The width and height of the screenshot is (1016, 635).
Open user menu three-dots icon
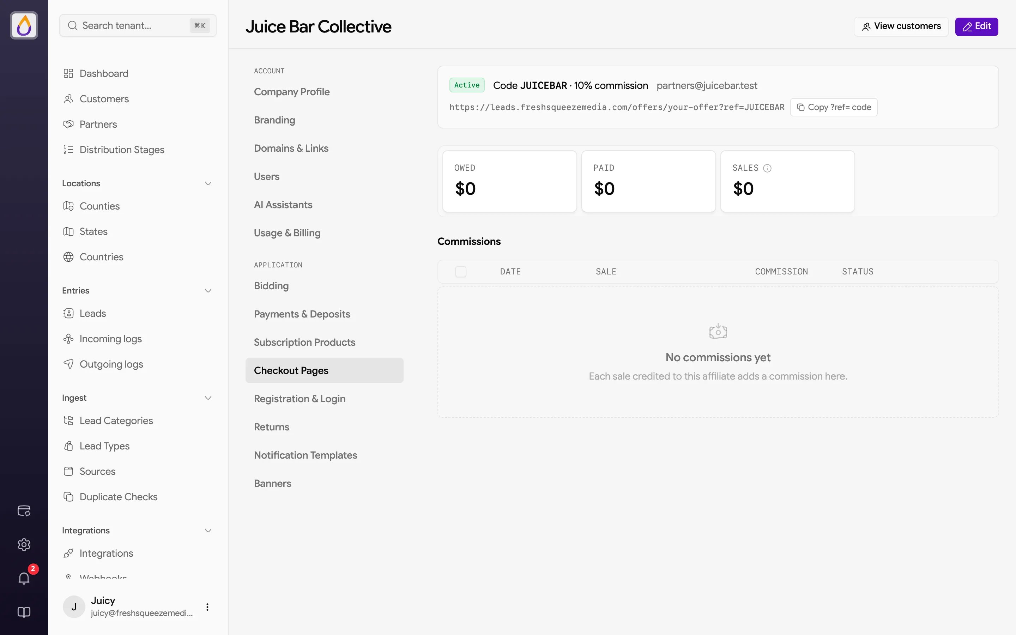click(x=207, y=607)
